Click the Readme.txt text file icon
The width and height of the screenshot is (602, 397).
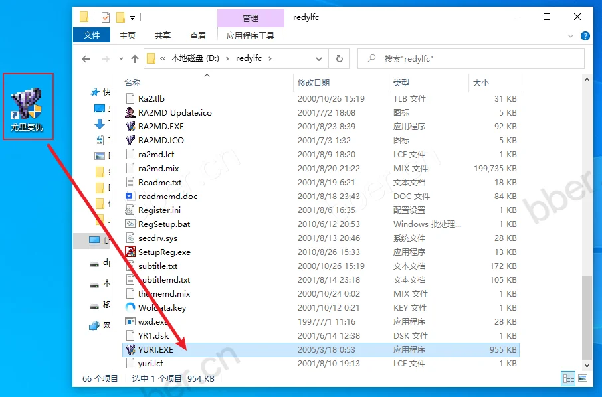tap(130, 182)
